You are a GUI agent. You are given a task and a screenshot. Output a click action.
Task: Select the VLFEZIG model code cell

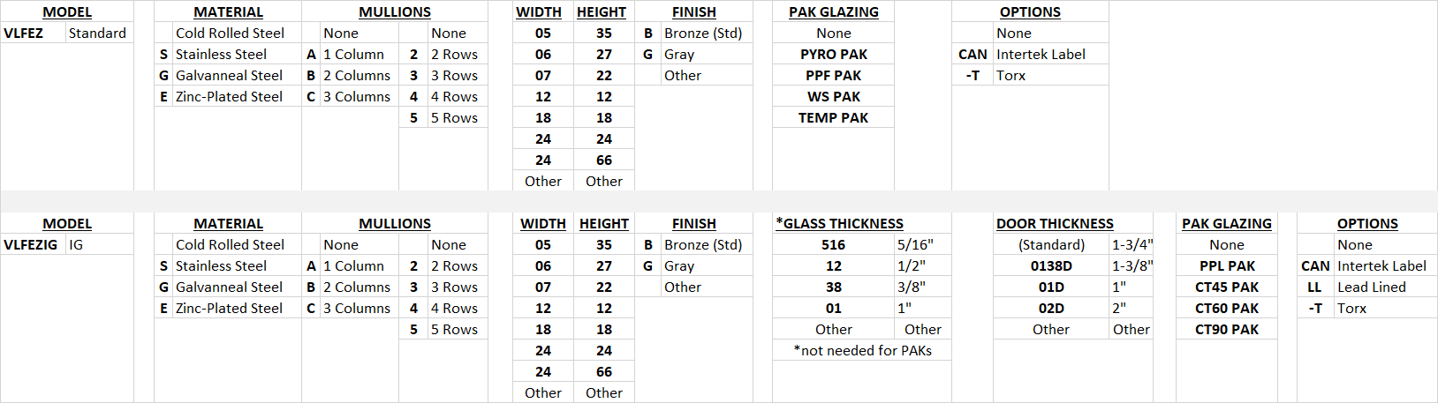click(x=31, y=245)
